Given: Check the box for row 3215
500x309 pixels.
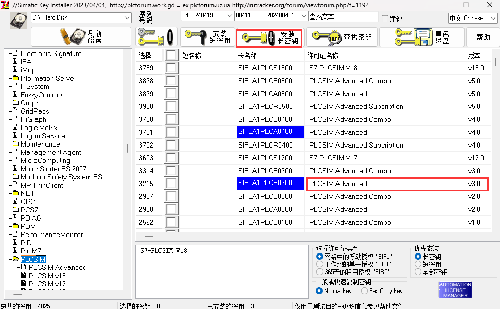Looking at the screenshot, I should tap(171, 184).
